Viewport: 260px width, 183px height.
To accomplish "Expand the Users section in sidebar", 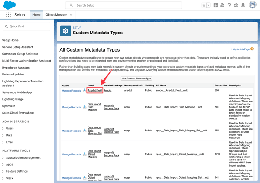I will [x=3, y=128].
